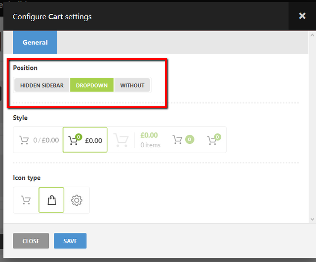316x262 pixels.
Task: Save the cart settings
Action: [x=70, y=241]
